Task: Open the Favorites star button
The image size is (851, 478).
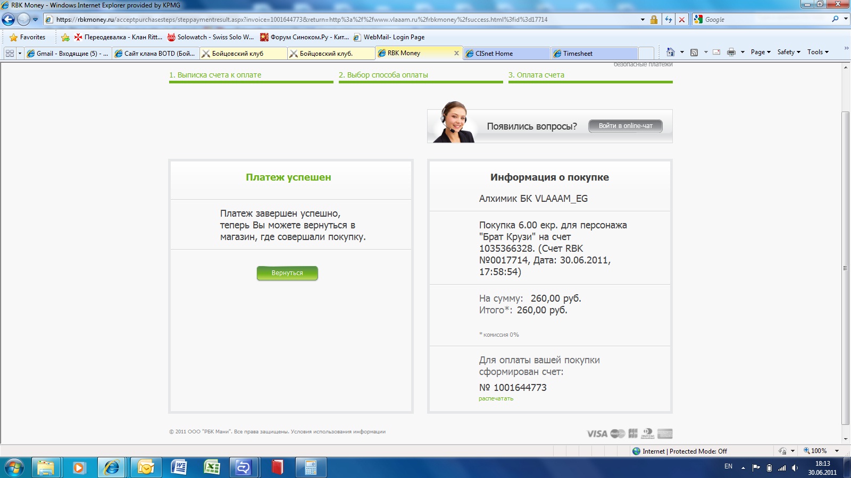Action: (28, 37)
